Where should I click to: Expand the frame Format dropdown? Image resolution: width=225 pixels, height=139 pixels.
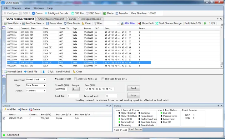click(36, 91)
